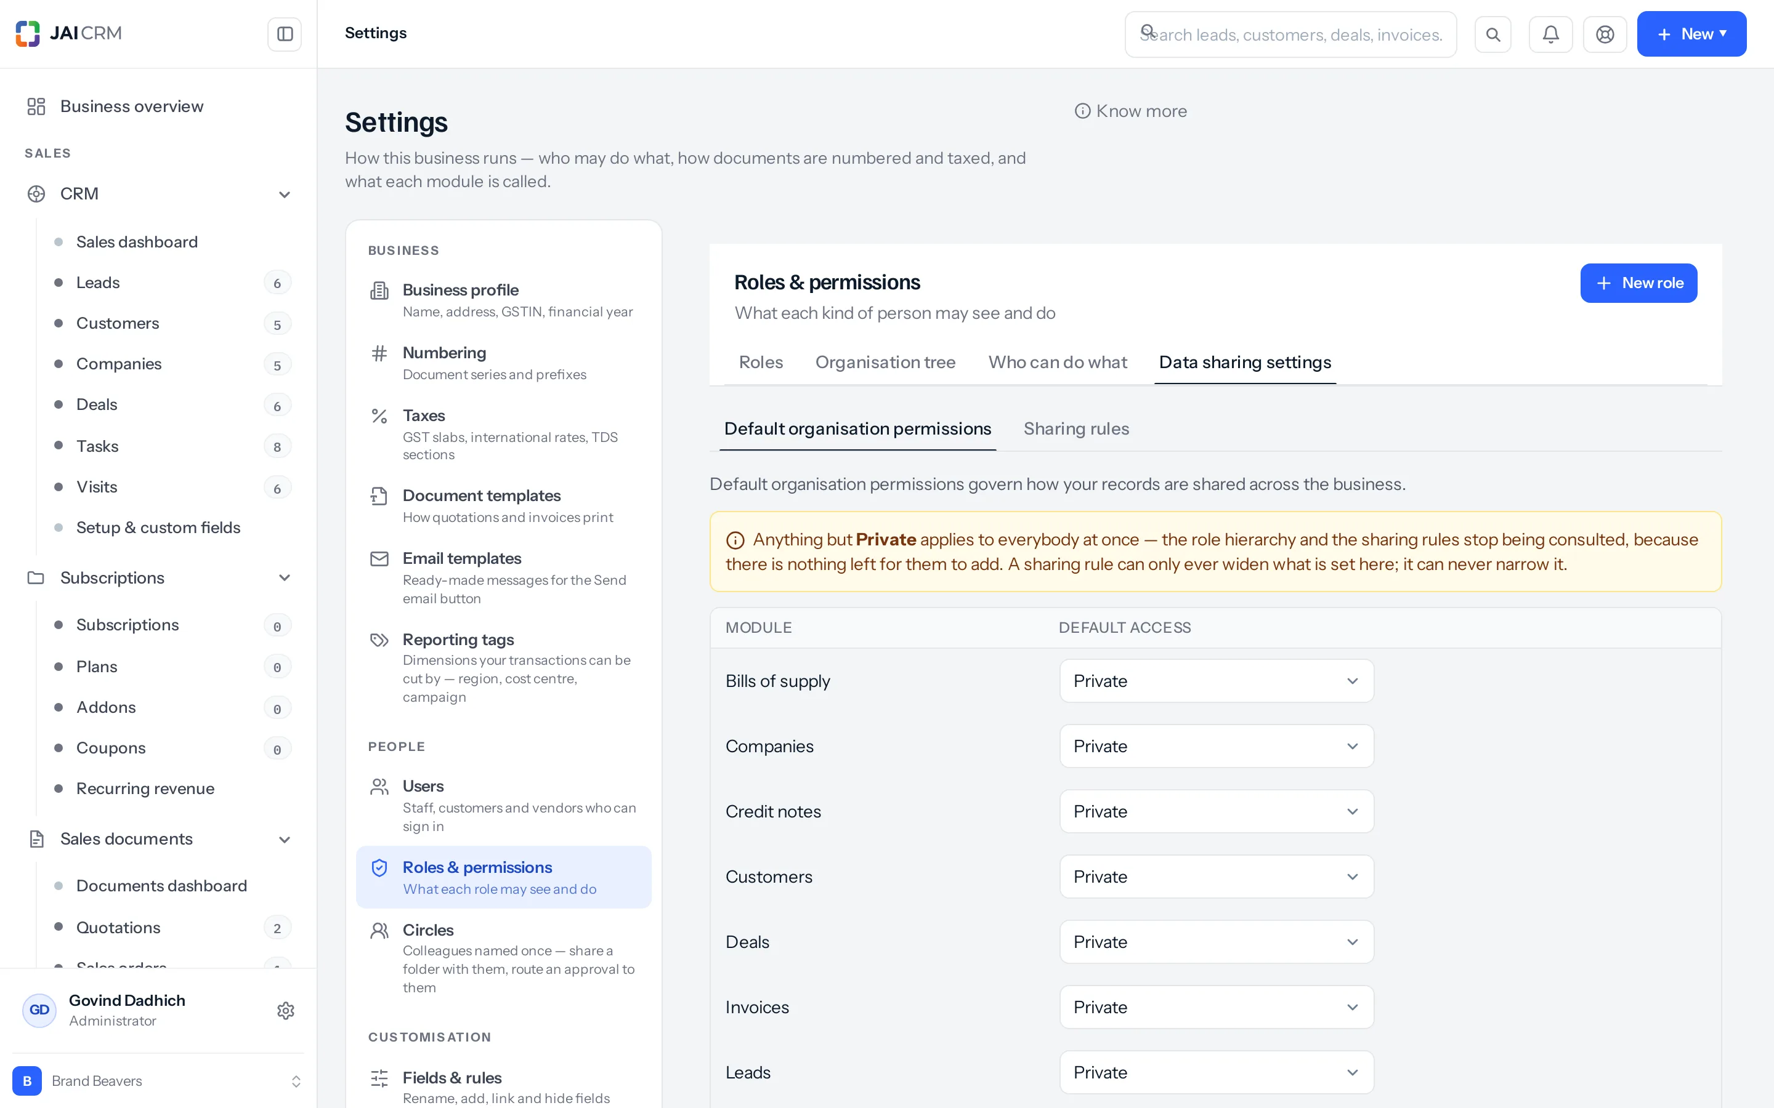Image resolution: width=1774 pixels, height=1108 pixels.
Task: Open Deals default access dropdown
Action: pyautogui.click(x=1216, y=942)
